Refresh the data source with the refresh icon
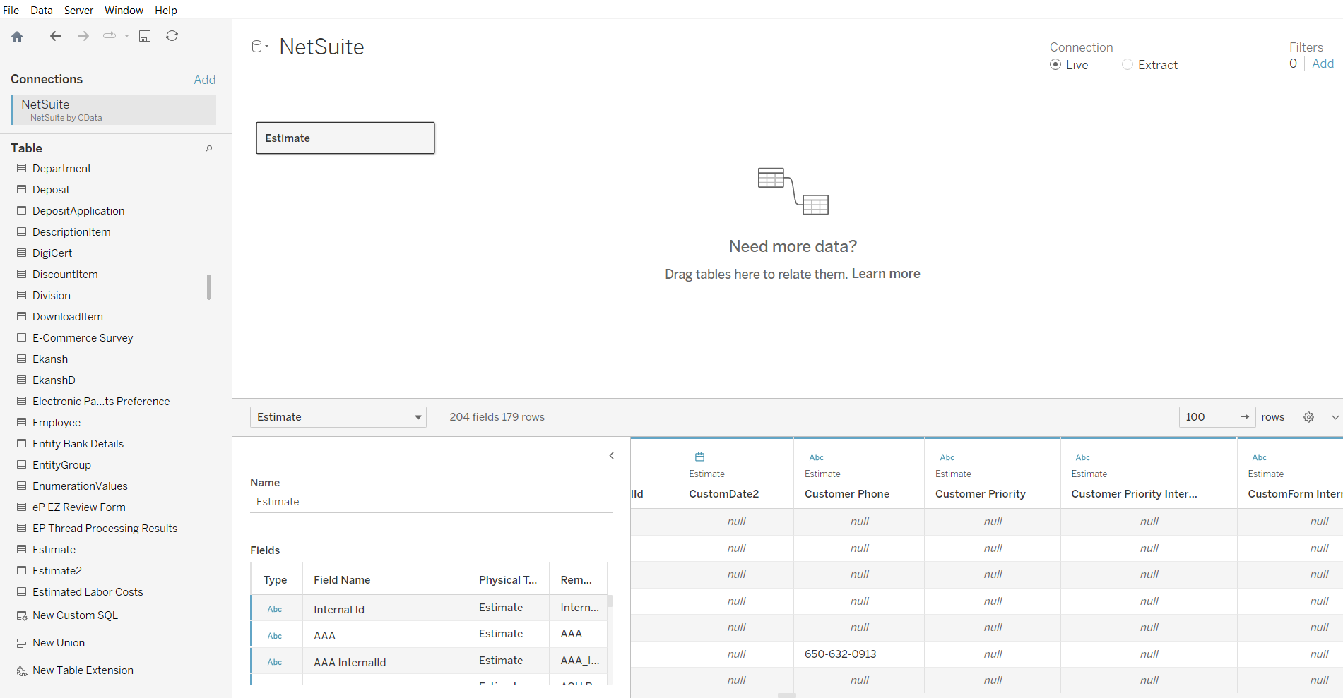Screen dimensions: 1343x698 [172, 36]
